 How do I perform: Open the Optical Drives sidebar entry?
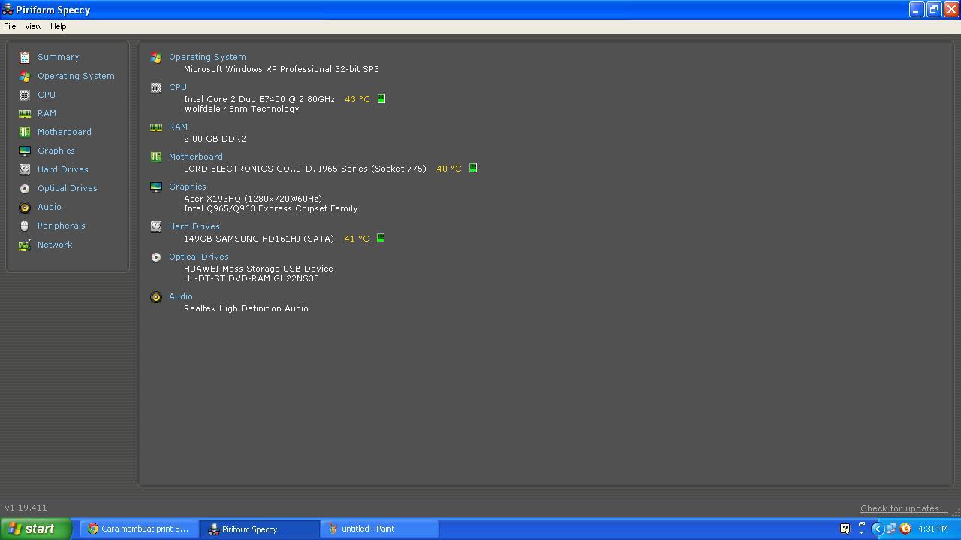coord(68,188)
